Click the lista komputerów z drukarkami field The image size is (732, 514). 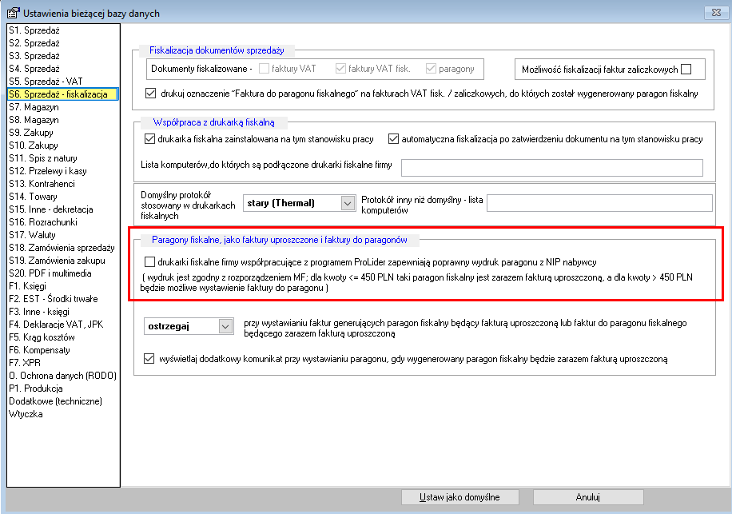click(x=552, y=168)
